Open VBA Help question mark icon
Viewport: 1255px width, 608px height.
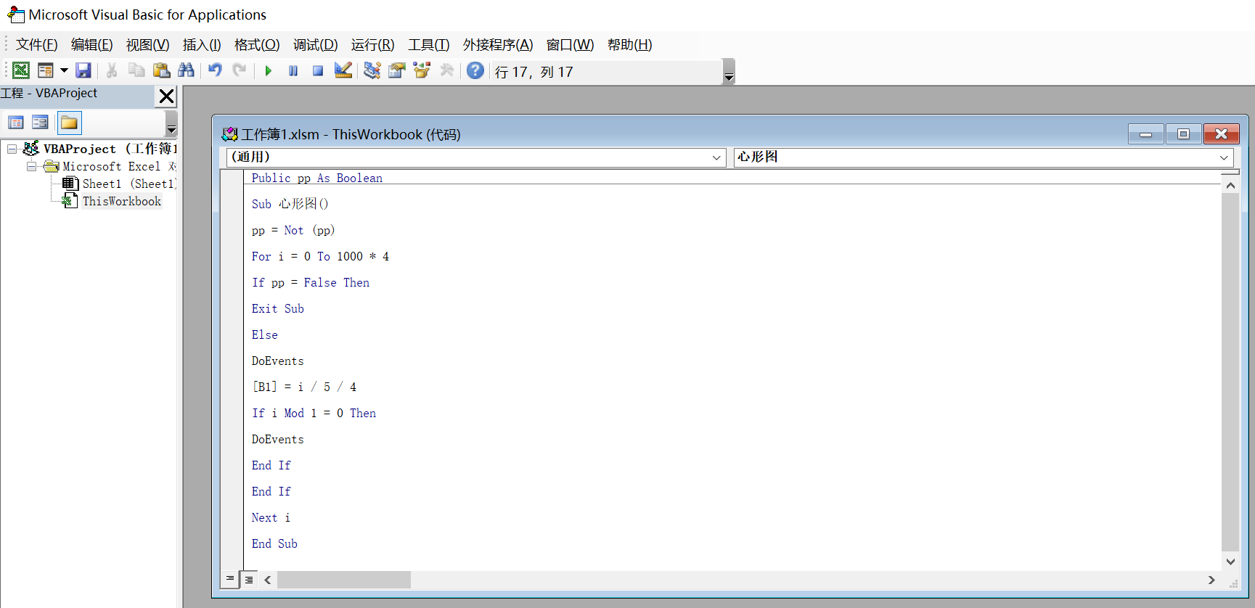[x=475, y=70]
